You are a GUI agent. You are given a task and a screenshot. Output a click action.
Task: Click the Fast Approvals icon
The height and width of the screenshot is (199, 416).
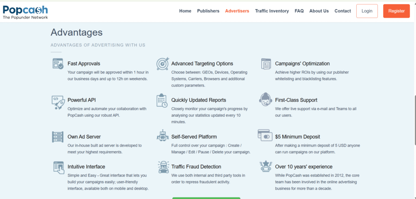tap(58, 64)
